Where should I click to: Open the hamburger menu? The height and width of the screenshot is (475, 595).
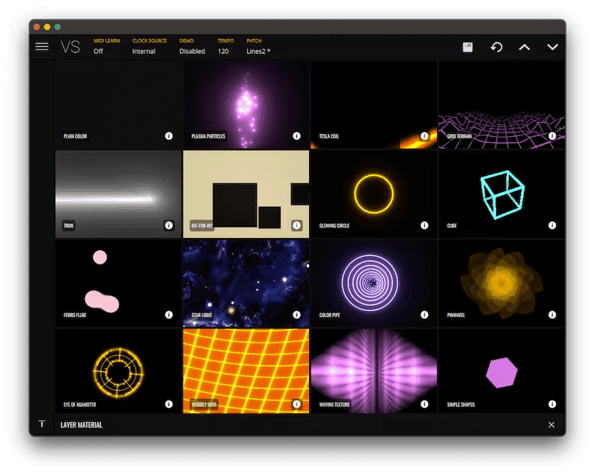(42, 46)
